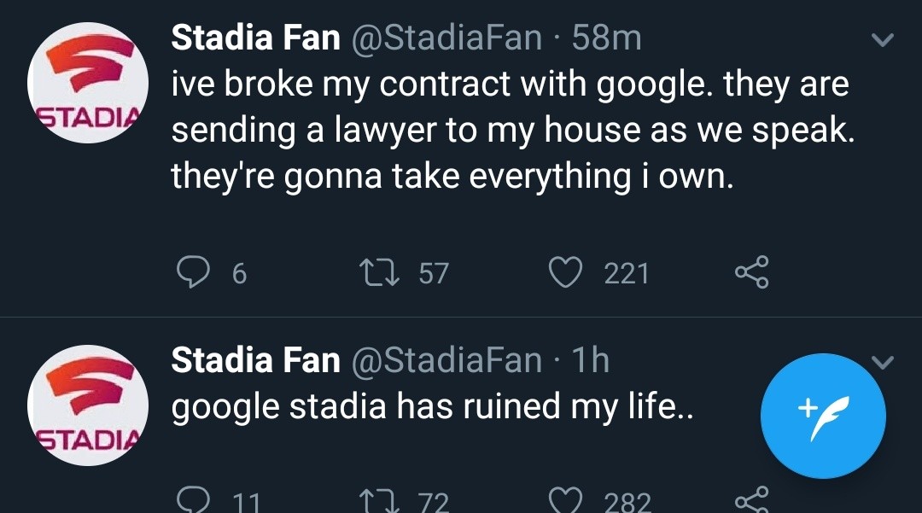Share the first Stadia Fan tweet
922x513 pixels.
[751, 273]
